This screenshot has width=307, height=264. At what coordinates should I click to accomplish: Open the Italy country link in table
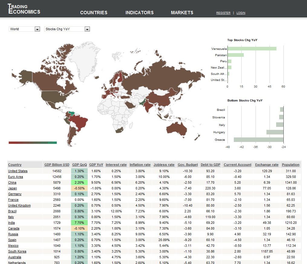point(11,217)
